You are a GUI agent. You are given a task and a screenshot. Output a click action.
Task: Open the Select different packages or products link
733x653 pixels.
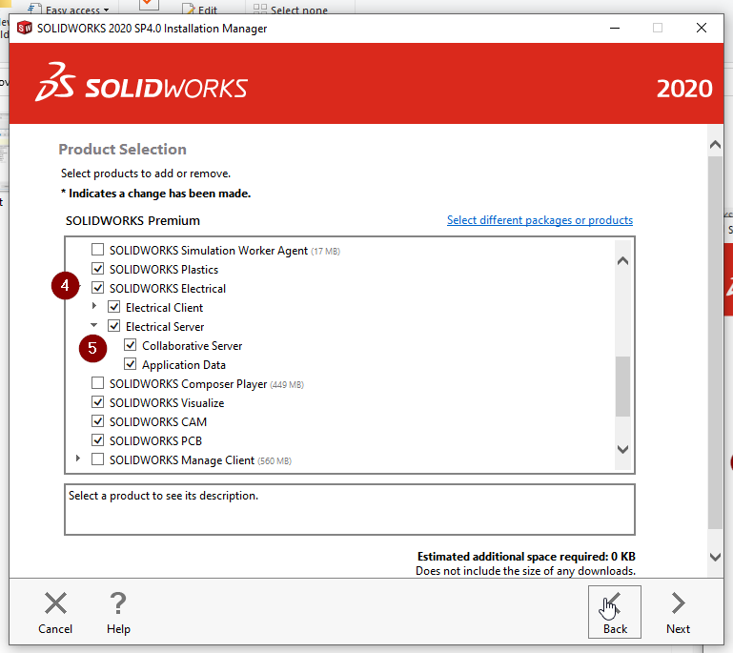pyautogui.click(x=540, y=220)
